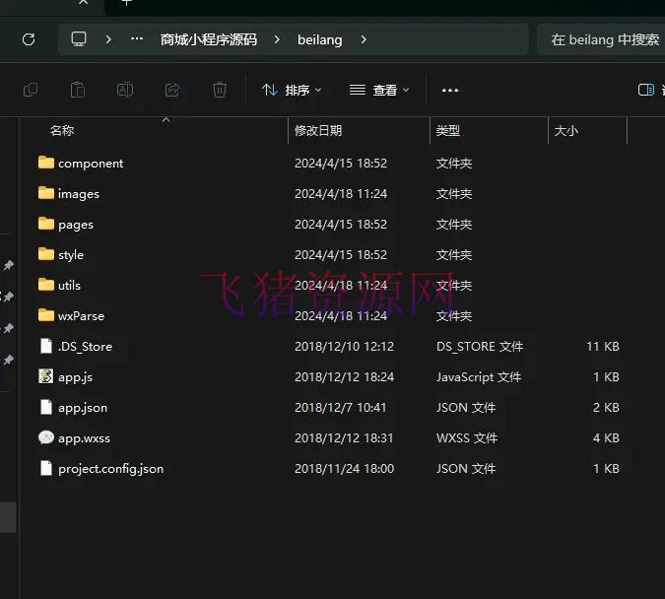Image resolution: width=665 pixels, height=599 pixels.
Task: Click the 11 KB size cell
Action: coord(603,347)
